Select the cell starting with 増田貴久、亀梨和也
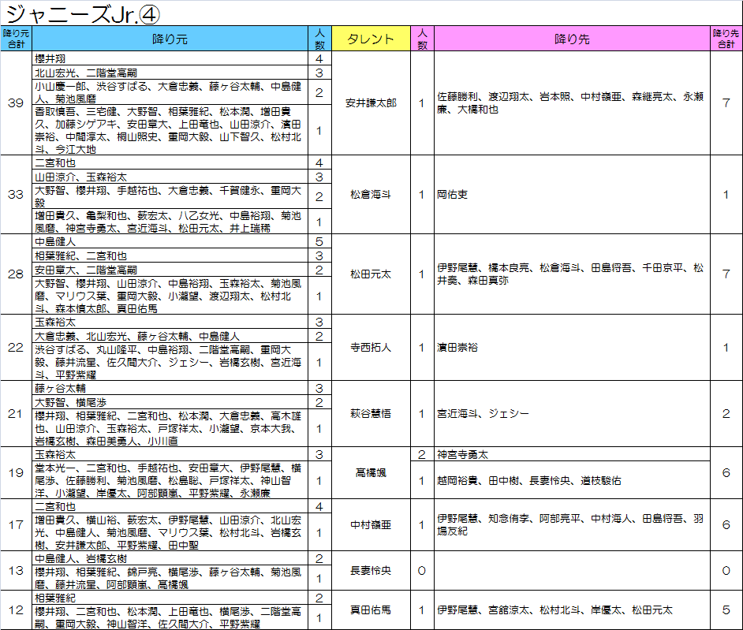Screen dimensions: 743x630 click(x=170, y=222)
